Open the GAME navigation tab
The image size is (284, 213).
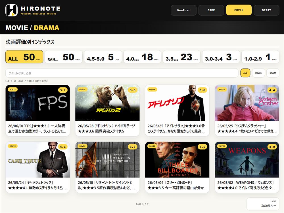click(211, 10)
